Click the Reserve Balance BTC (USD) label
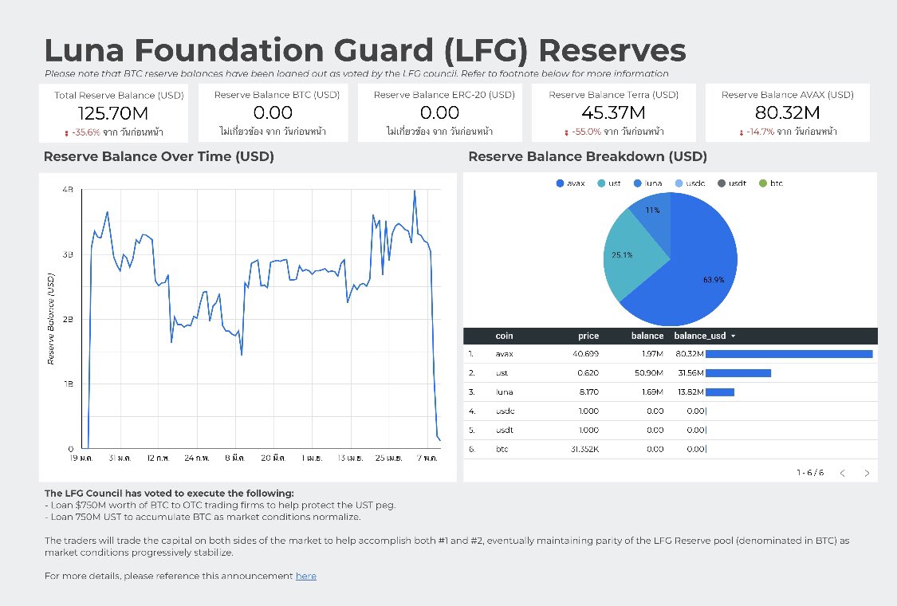This screenshot has width=897, height=606. pos(277,95)
